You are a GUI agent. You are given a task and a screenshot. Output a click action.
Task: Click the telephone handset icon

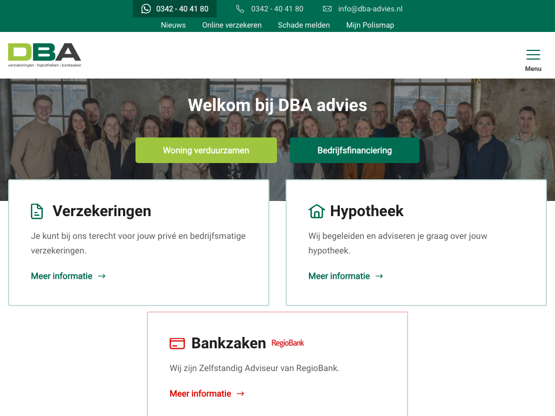240,9
